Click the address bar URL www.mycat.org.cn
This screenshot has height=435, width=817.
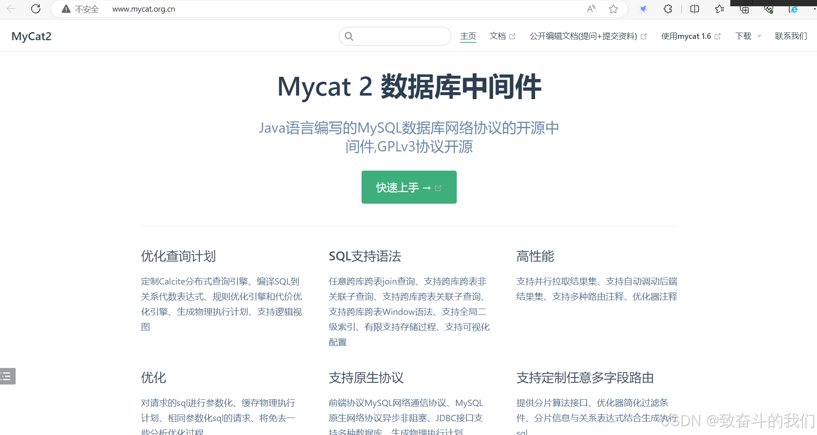point(143,9)
